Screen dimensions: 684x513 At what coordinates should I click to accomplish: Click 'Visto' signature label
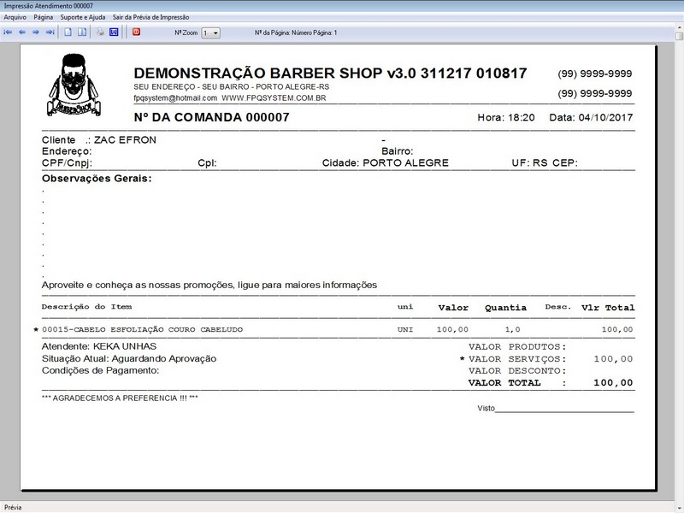tap(486, 409)
